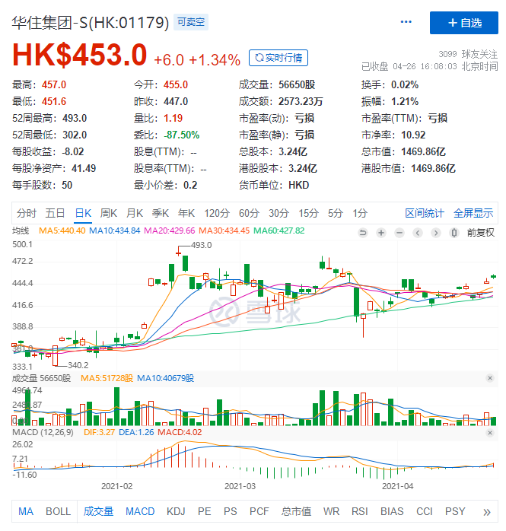Screen dimensions: 506x531
Task: Enable the PS indicator
Action: 231,511
